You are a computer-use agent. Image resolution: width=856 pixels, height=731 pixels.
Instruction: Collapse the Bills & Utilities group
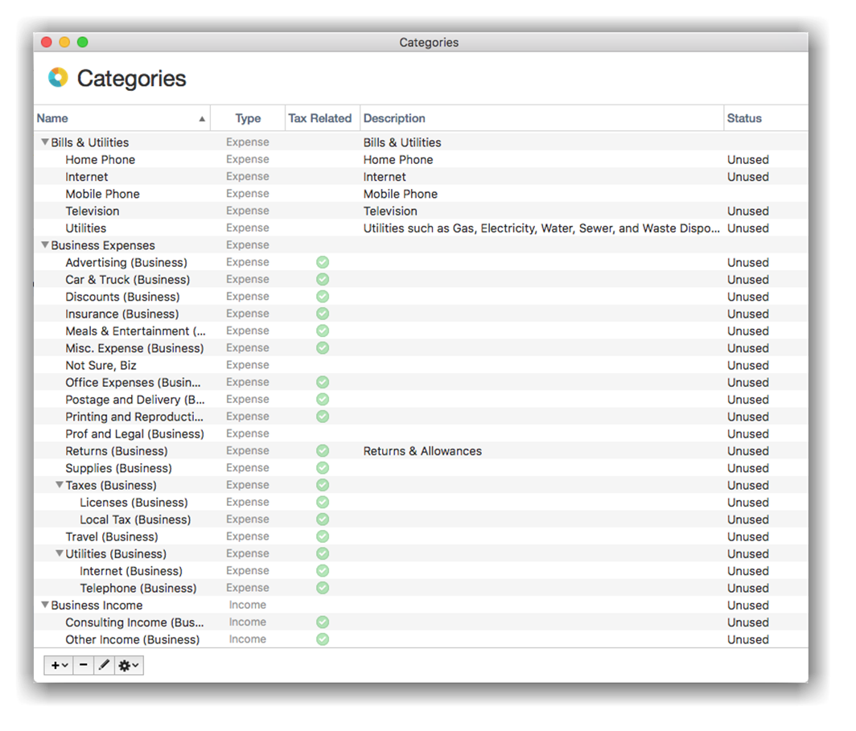click(45, 142)
